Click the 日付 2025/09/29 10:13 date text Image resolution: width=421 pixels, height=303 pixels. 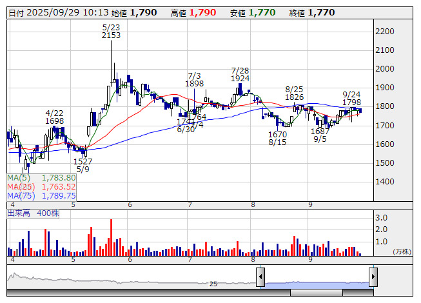59,13
